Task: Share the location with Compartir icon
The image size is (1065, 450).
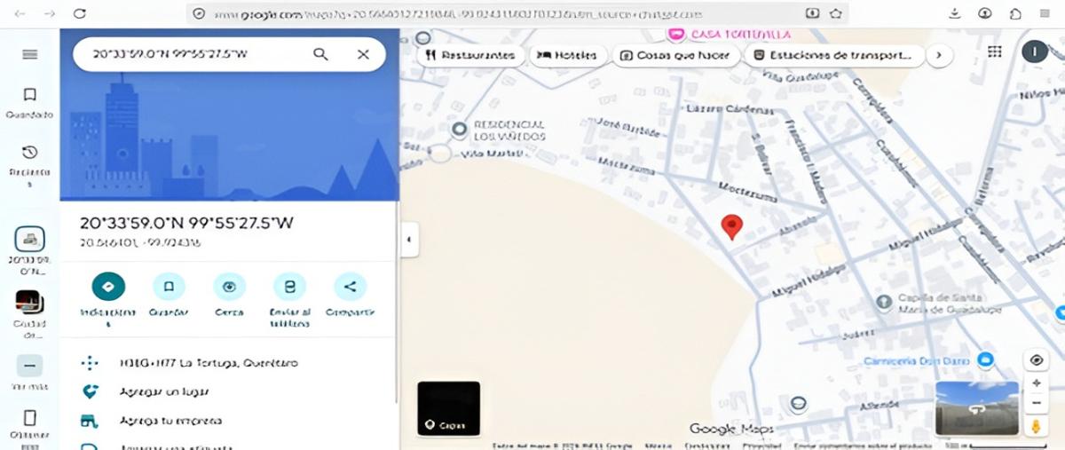Action: [350, 287]
